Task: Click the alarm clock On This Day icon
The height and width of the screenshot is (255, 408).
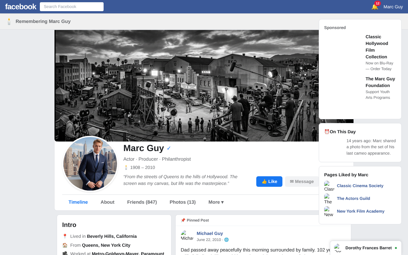Action: [327, 132]
